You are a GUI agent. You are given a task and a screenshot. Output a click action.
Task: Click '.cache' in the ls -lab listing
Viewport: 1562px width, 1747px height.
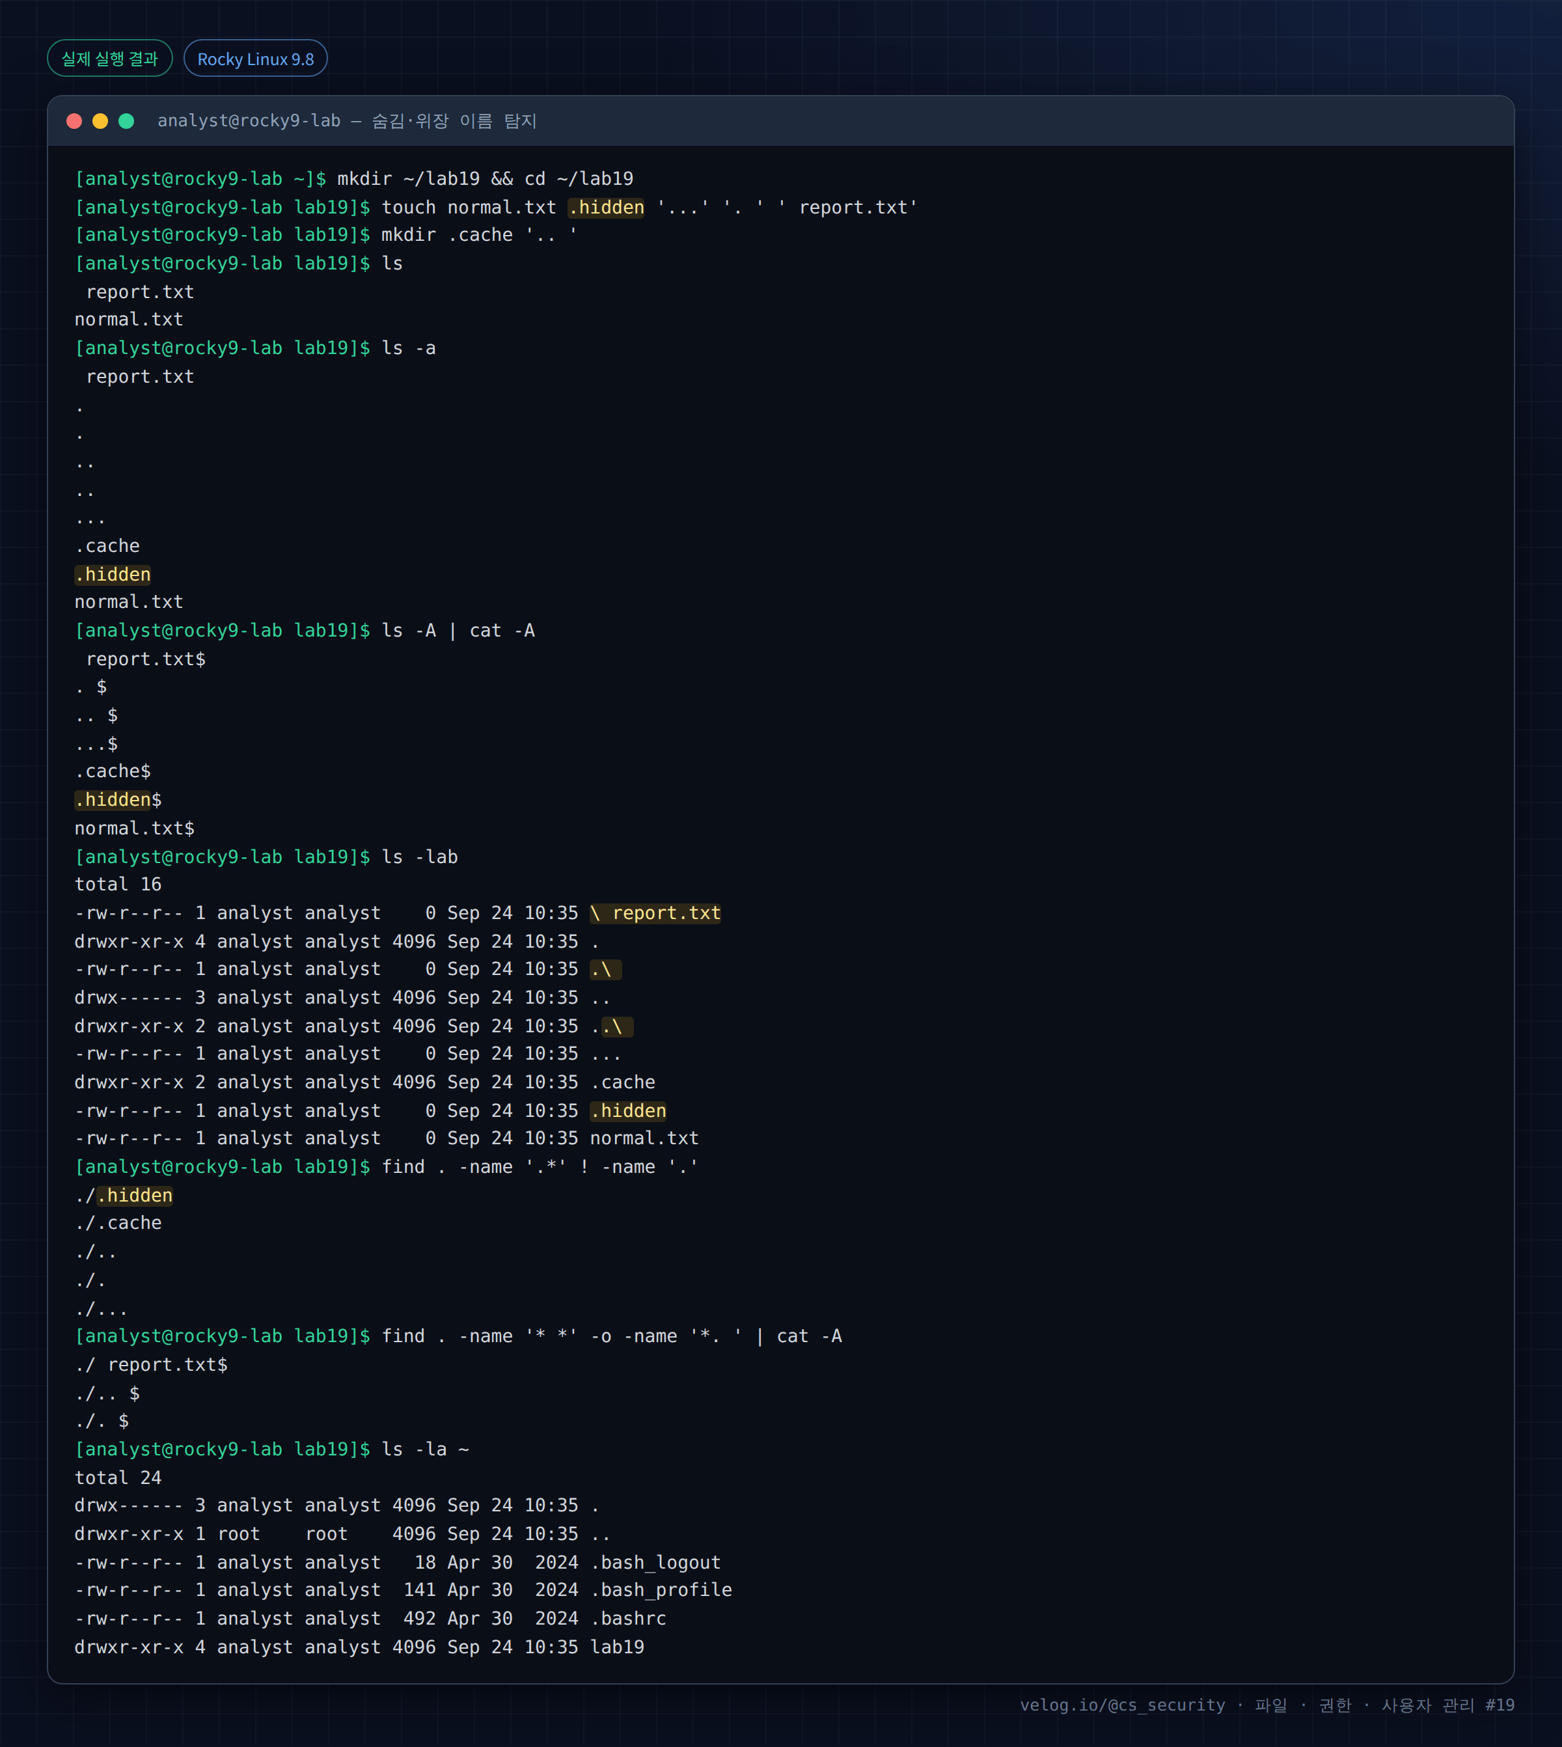pos(623,1082)
